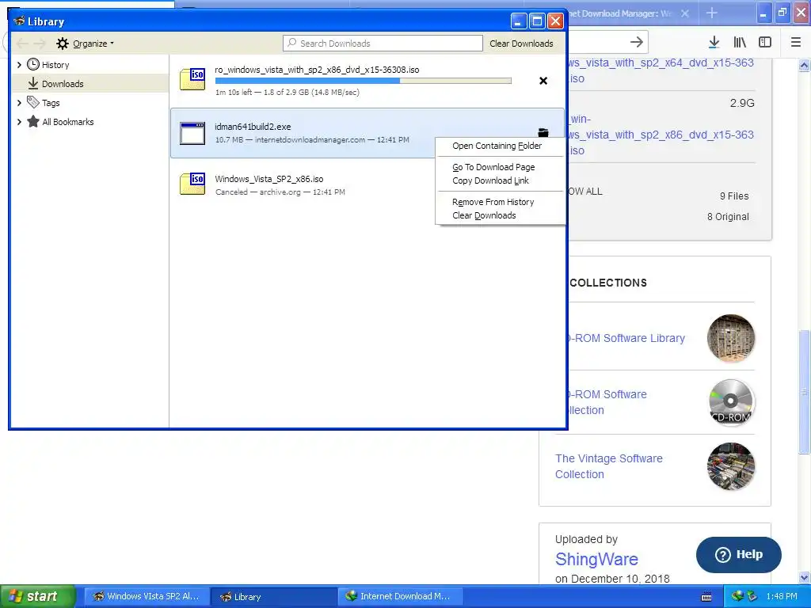
Task: Select the ro_windows_vista_with_sp2_x86 download filename
Action: 317,70
